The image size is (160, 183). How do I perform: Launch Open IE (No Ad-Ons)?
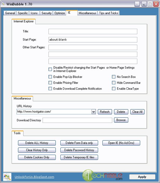[121, 143]
